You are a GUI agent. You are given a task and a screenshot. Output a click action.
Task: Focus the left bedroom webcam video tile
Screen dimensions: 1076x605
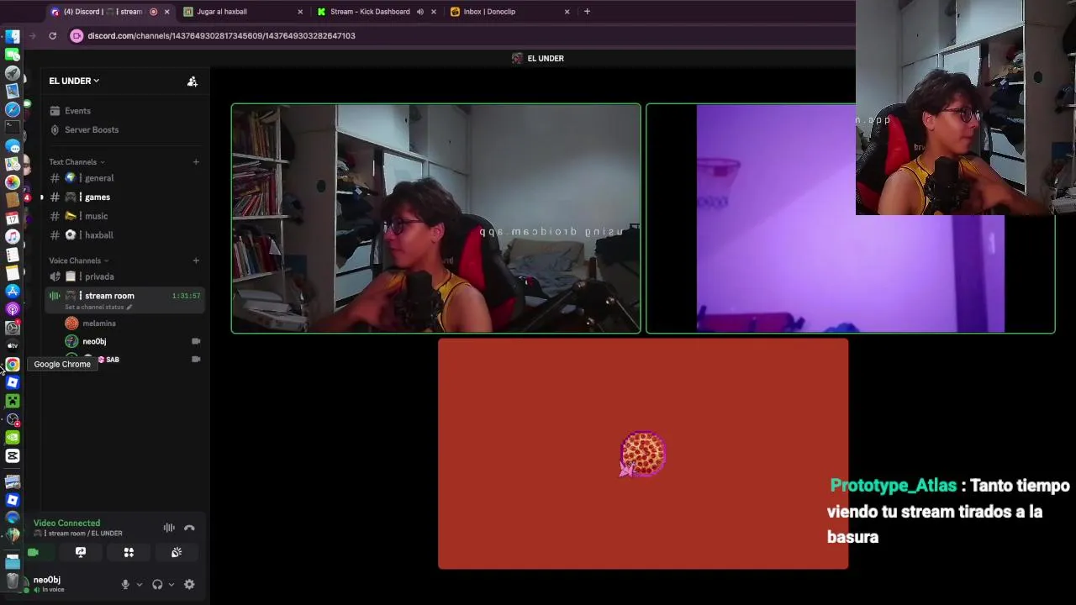tap(435, 218)
